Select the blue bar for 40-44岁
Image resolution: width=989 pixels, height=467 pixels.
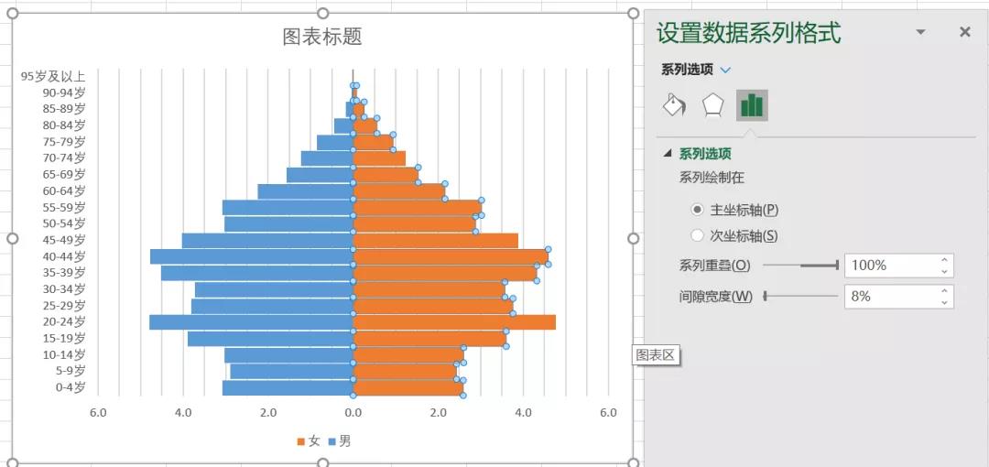point(251,256)
